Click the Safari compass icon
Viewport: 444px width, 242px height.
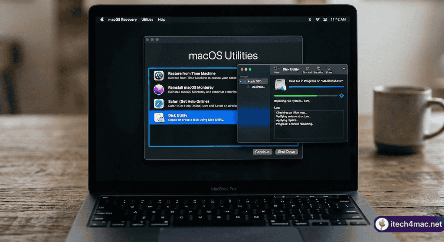[x=159, y=103]
